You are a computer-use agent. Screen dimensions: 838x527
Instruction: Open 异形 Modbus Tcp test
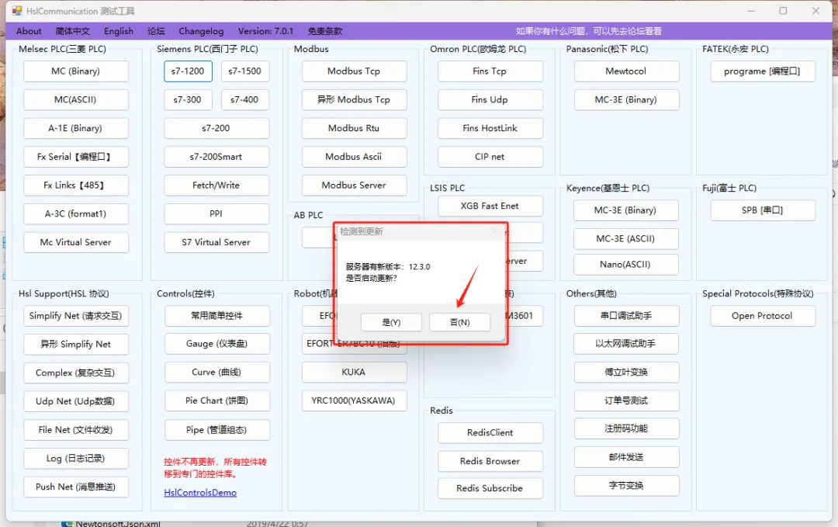click(354, 99)
